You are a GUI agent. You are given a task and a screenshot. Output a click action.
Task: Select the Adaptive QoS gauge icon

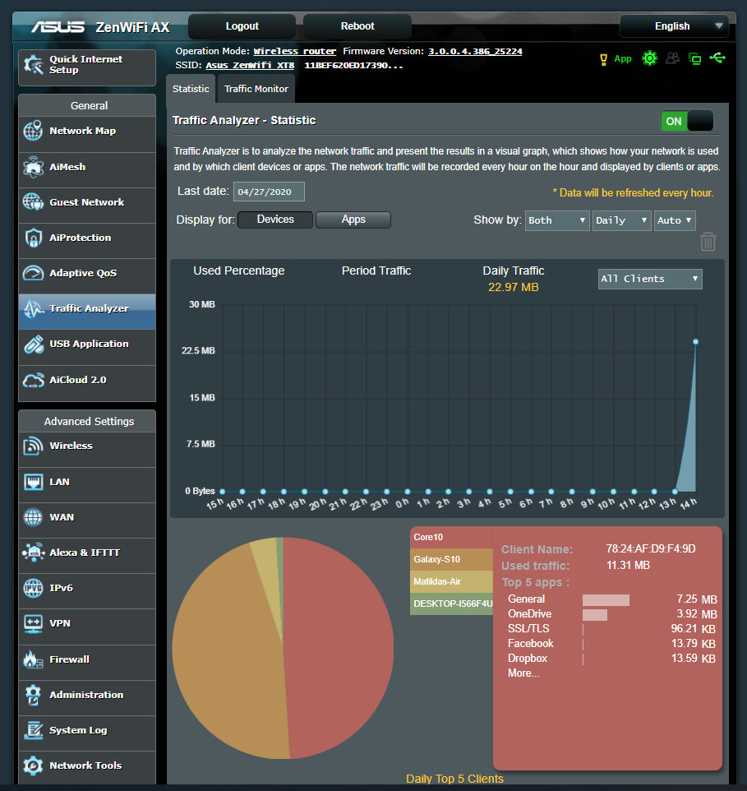click(33, 273)
